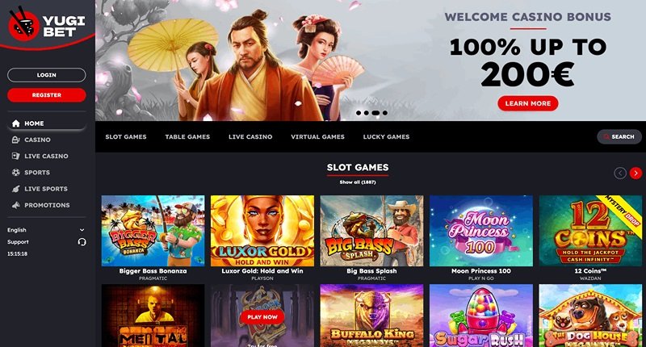Show next slot games with red arrow
The width and height of the screenshot is (646, 347).
(636, 173)
